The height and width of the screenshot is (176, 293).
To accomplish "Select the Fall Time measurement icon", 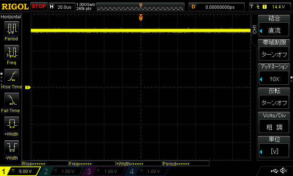I will click(x=12, y=100).
